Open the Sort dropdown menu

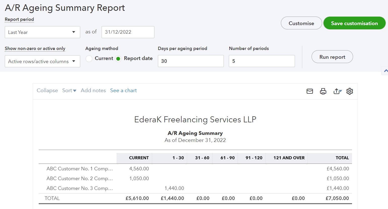click(x=69, y=90)
